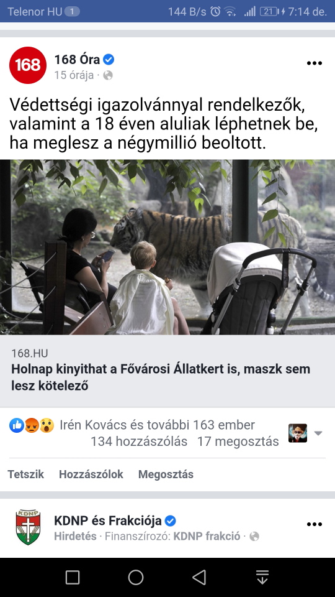Open the tiger photo thumbnail
This screenshot has height=597, width=335.
[167, 247]
